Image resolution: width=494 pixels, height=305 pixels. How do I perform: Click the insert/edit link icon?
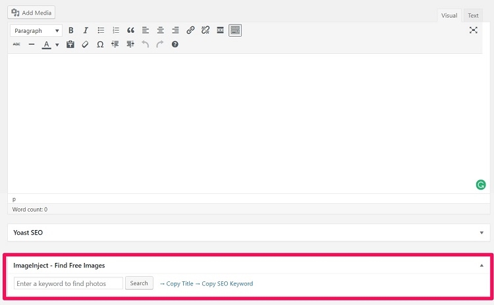(190, 30)
